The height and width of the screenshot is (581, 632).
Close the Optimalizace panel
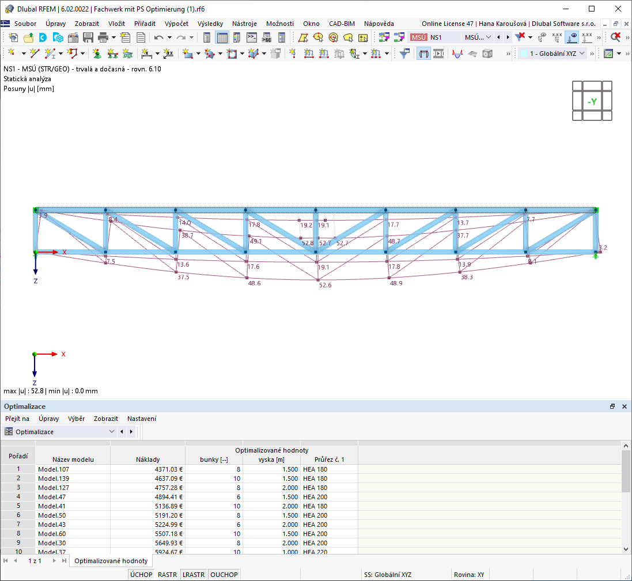[625, 407]
